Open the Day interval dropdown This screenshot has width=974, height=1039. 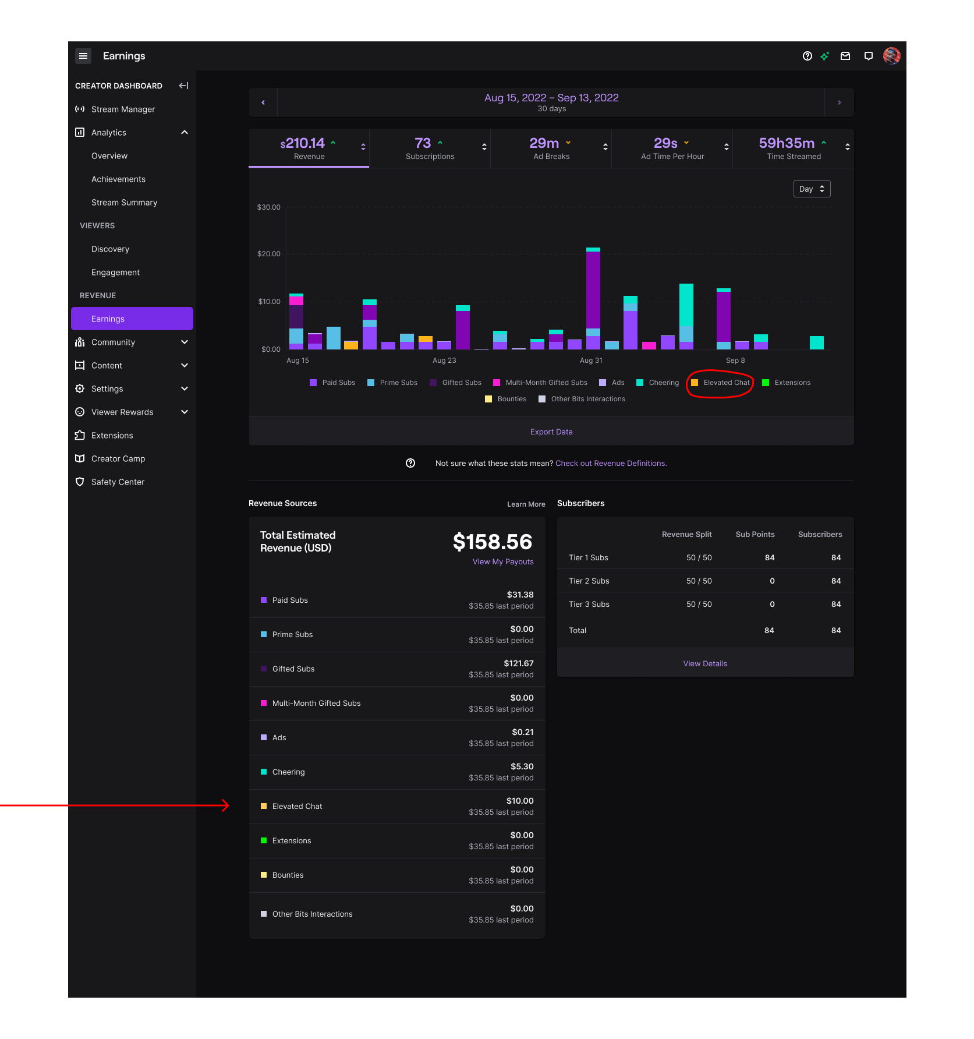coord(812,189)
